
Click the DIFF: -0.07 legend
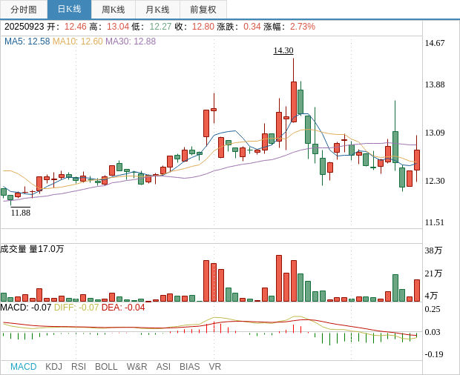[x=76, y=308]
